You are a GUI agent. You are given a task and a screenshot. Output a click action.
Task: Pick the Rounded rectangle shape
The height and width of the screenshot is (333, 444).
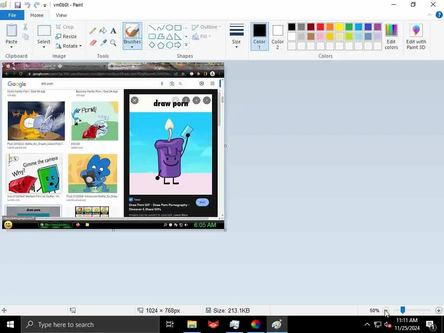[x=152, y=36]
